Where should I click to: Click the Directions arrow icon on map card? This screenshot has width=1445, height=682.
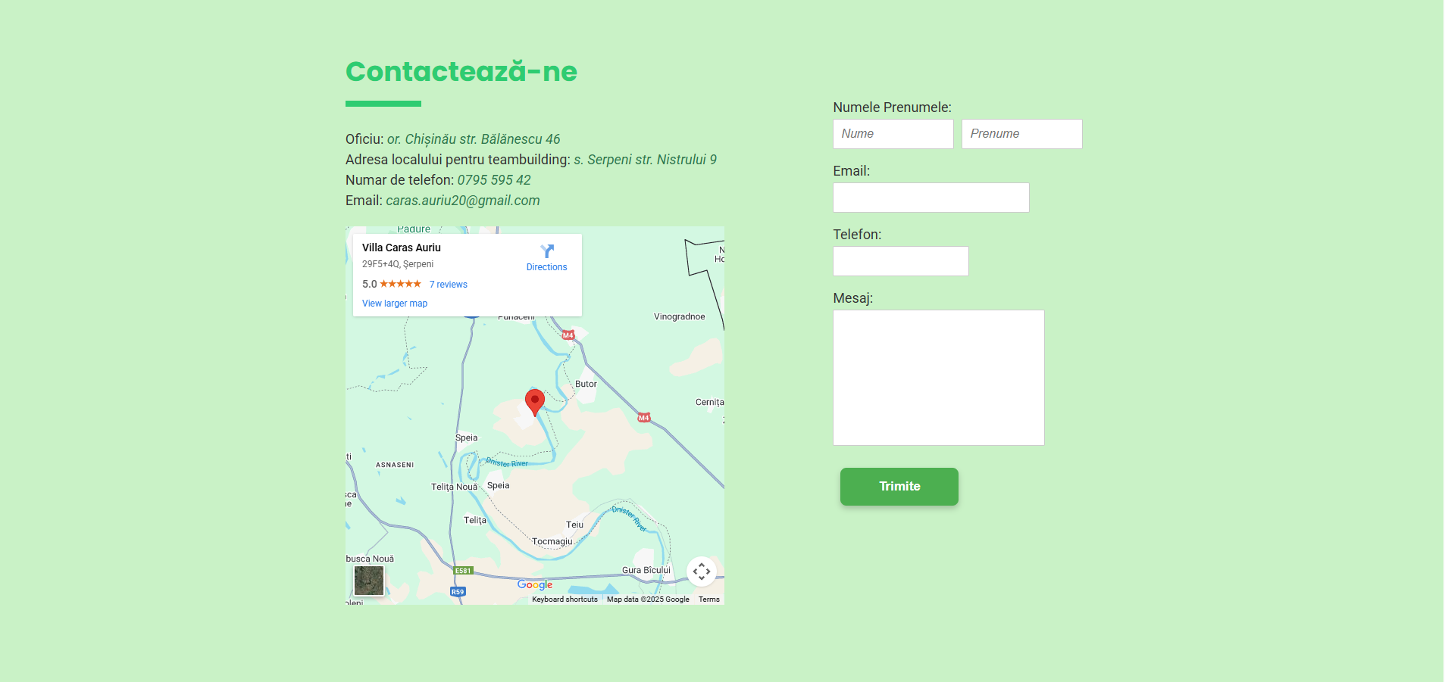click(x=547, y=251)
